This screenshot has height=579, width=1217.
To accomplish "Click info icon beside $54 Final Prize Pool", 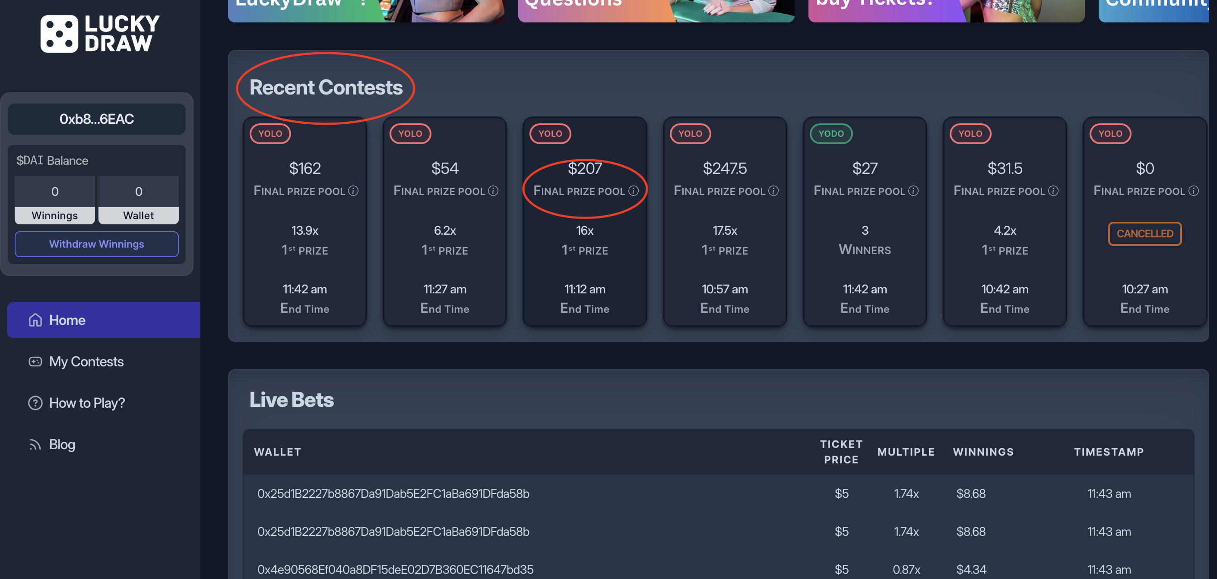I will point(493,191).
